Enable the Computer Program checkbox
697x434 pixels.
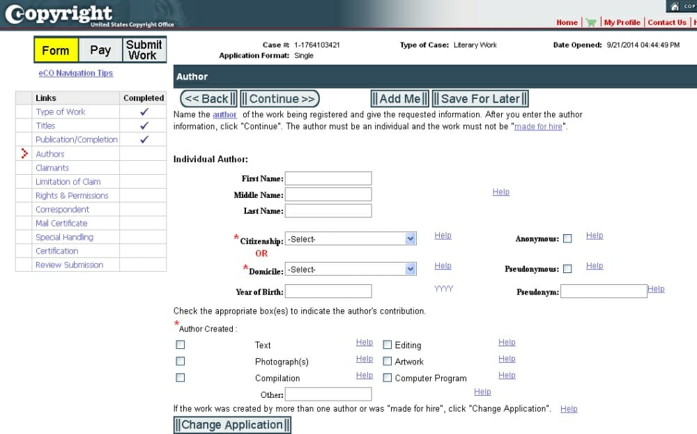[387, 378]
